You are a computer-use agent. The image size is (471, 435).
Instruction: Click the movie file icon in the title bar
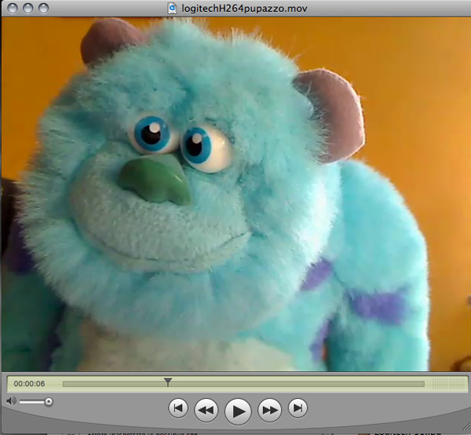point(172,8)
